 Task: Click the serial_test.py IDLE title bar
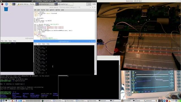[x=65, y=7]
